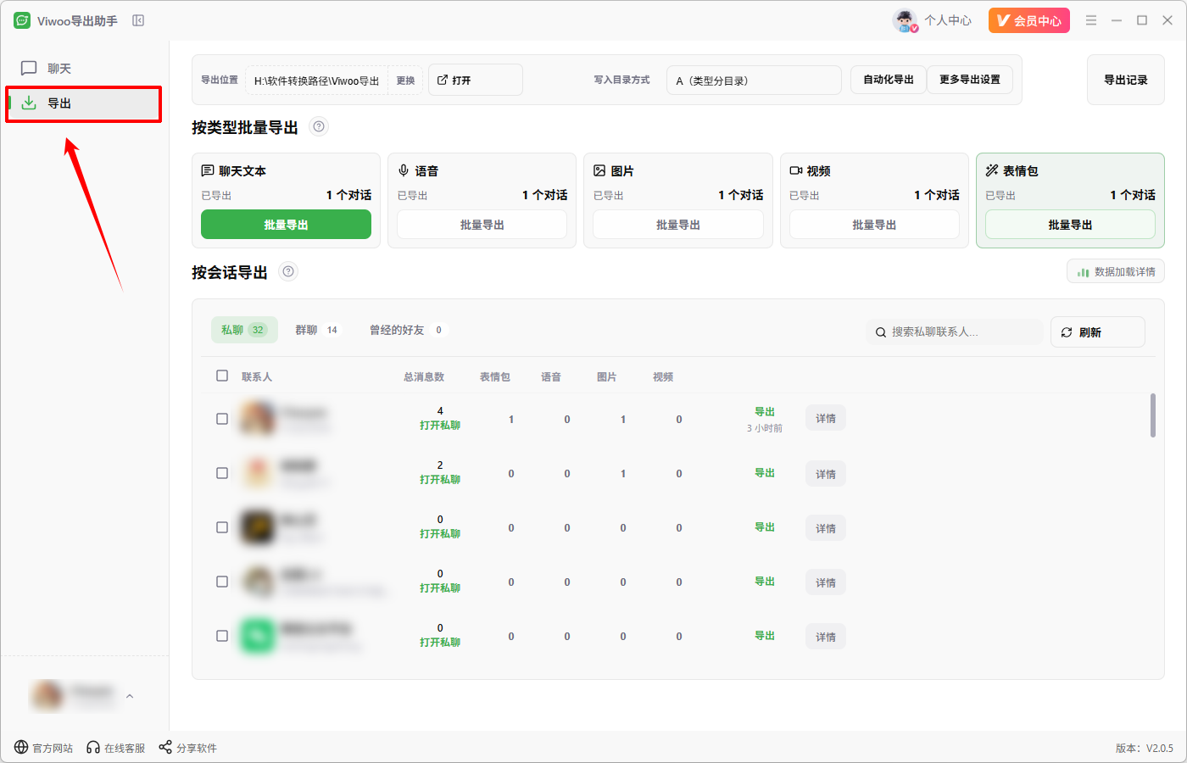Open the 写入目录方式 dropdown
1187x763 pixels.
tap(754, 81)
